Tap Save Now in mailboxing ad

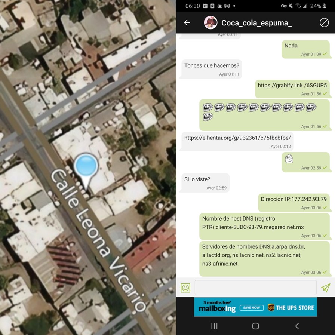click(x=251, y=307)
